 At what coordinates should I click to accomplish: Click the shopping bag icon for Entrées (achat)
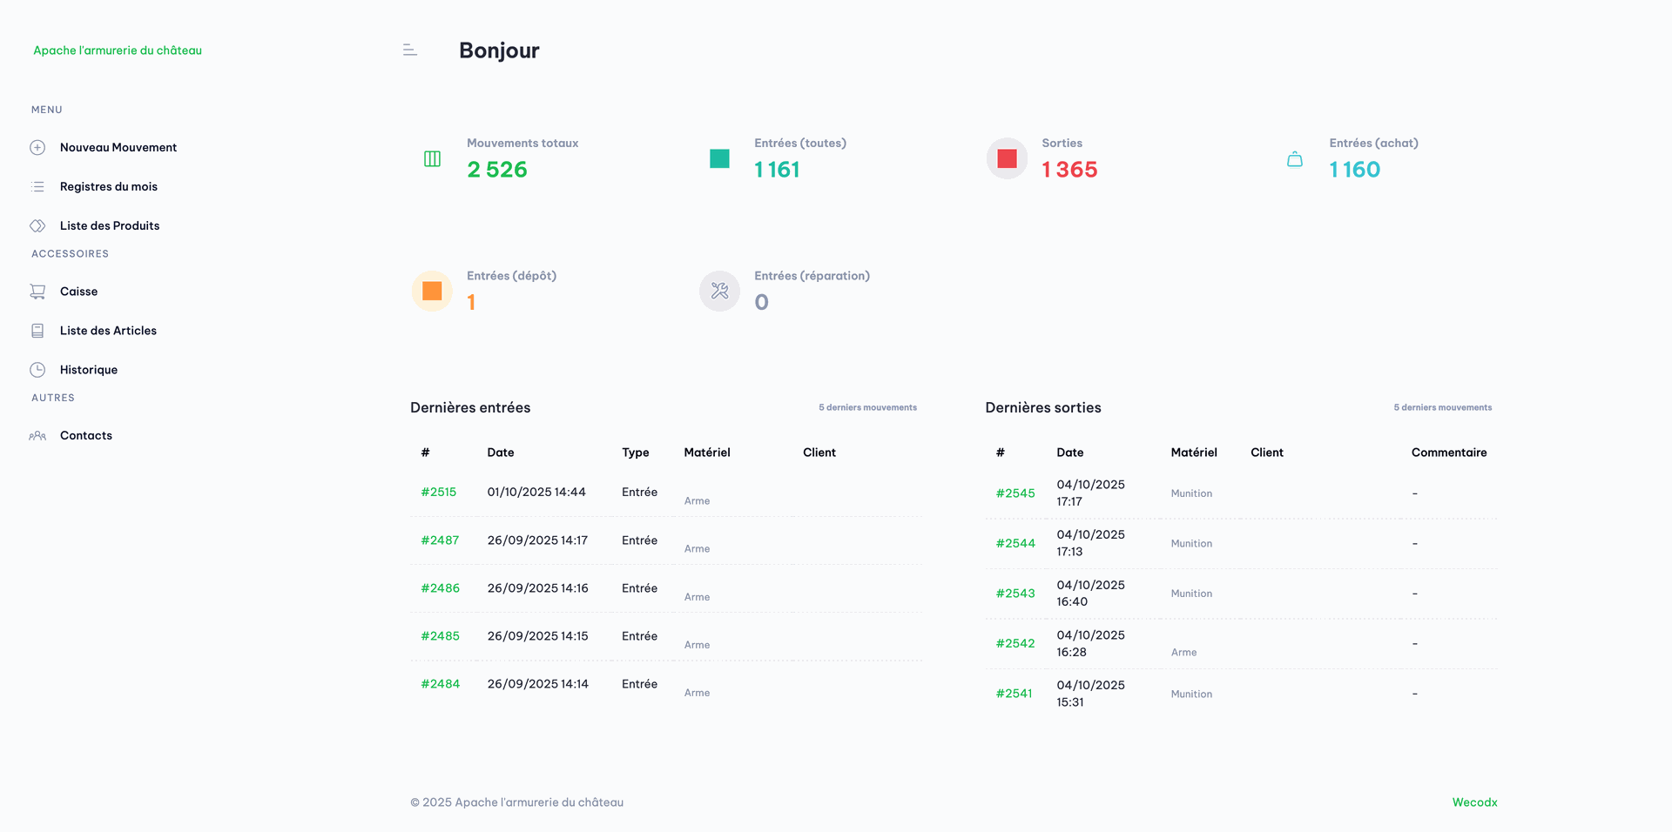click(x=1295, y=159)
